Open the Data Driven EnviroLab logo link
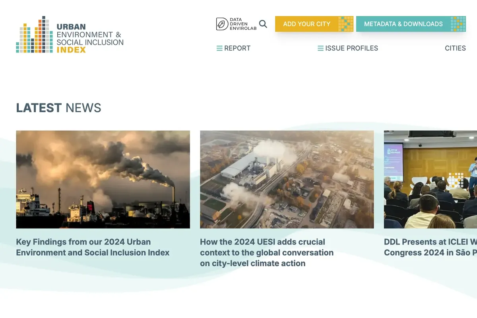477x318 pixels. pyautogui.click(x=237, y=24)
